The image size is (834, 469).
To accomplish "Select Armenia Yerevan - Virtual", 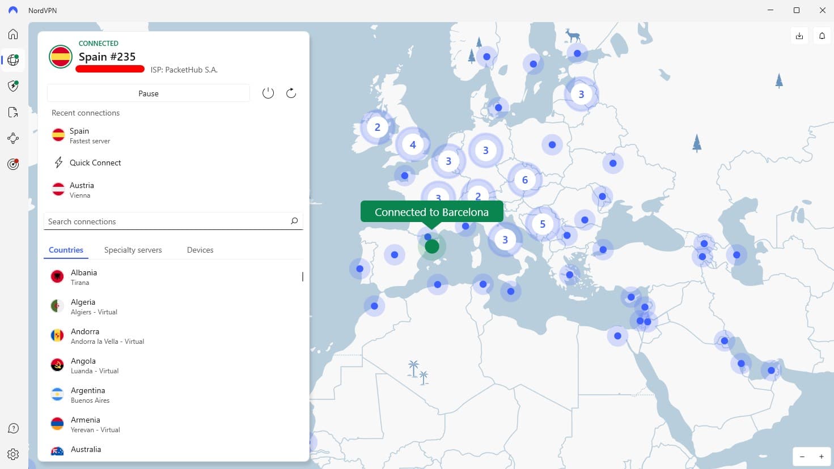I will 173,424.
